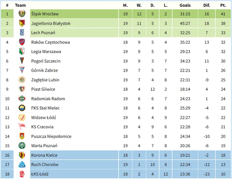The height and width of the screenshot is (179, 232).
Task: Sort table by the Goals column header
Action: [185, 5]
